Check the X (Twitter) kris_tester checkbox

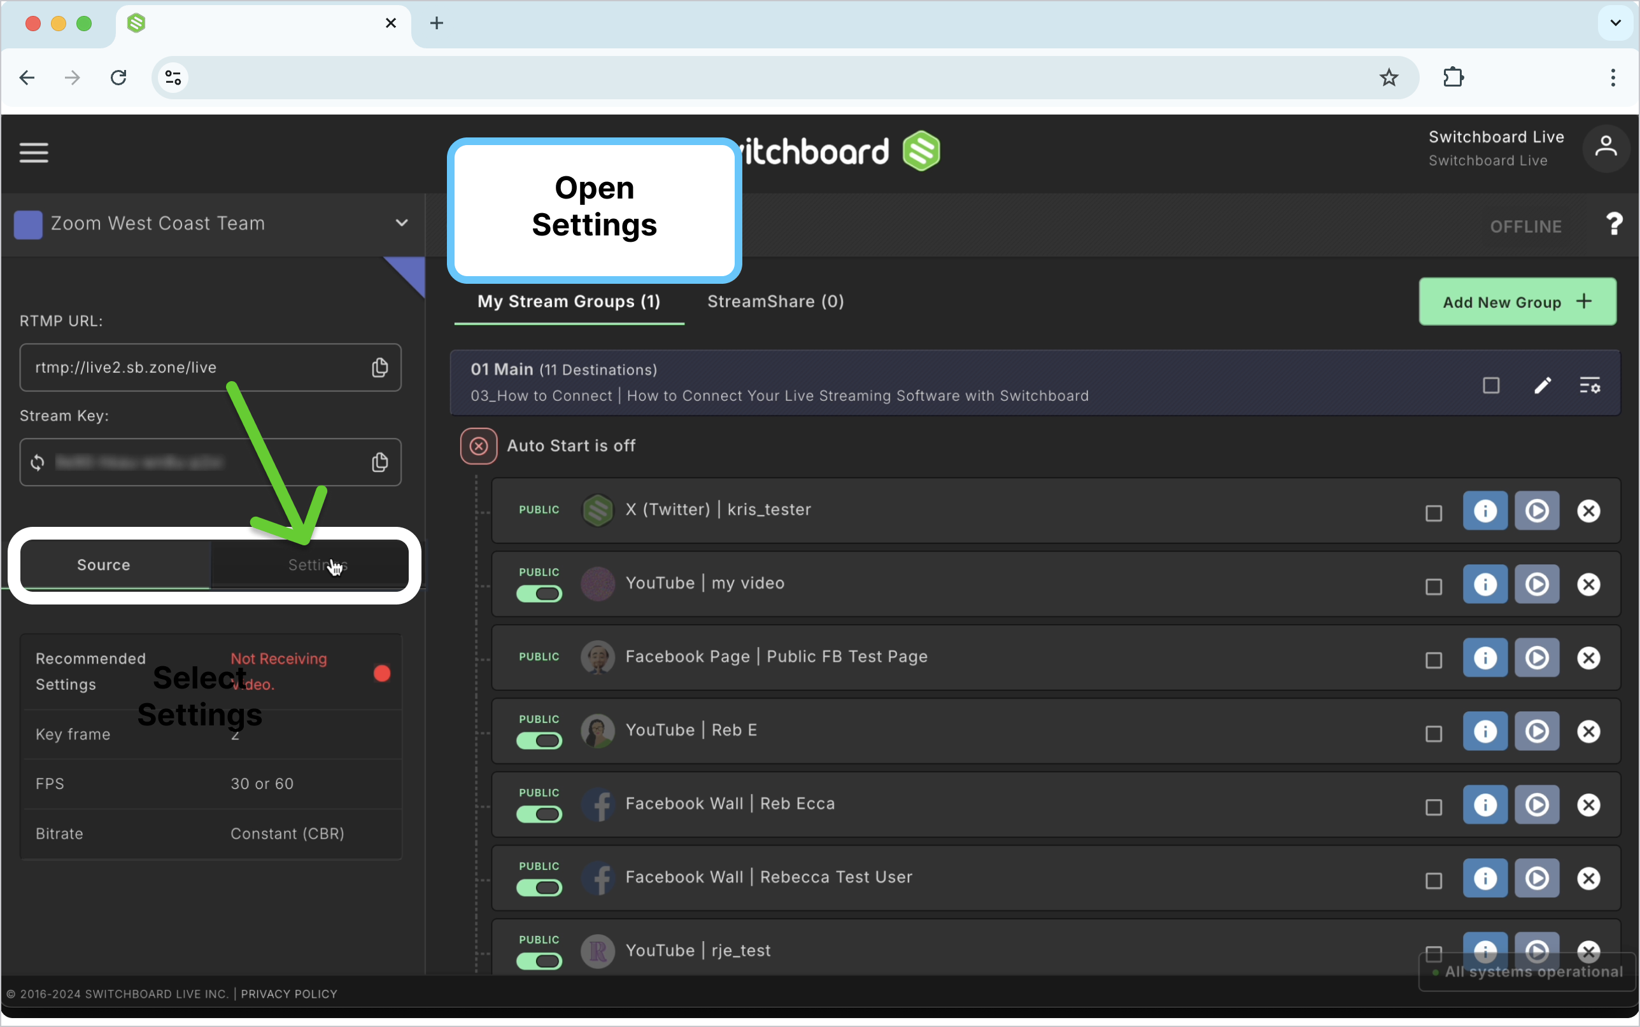pos(1434,513)
